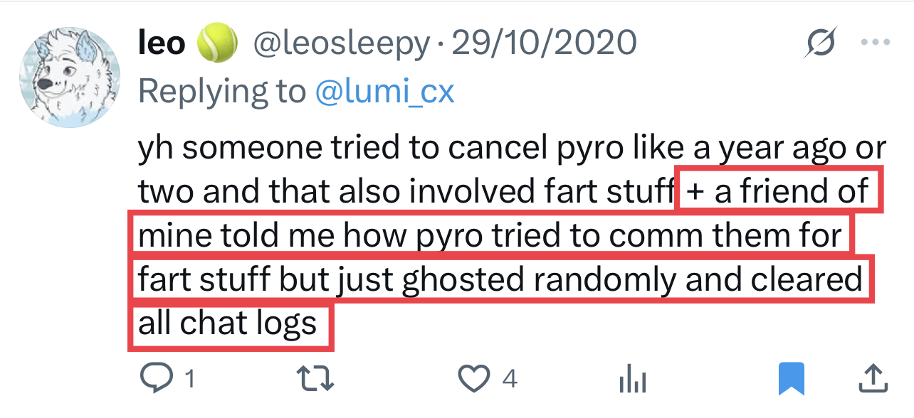914x418 pixels.
Task: Open the @lumi_cx mention link
Action: (384, 91)
